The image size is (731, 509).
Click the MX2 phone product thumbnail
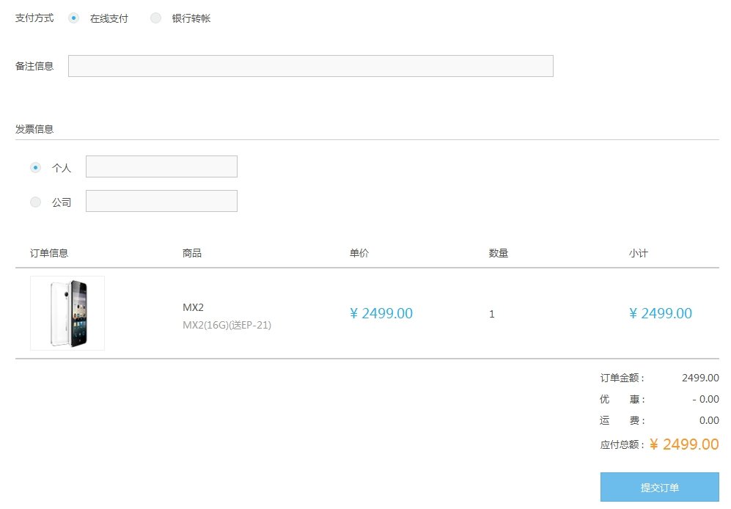(x=67, y=313)
